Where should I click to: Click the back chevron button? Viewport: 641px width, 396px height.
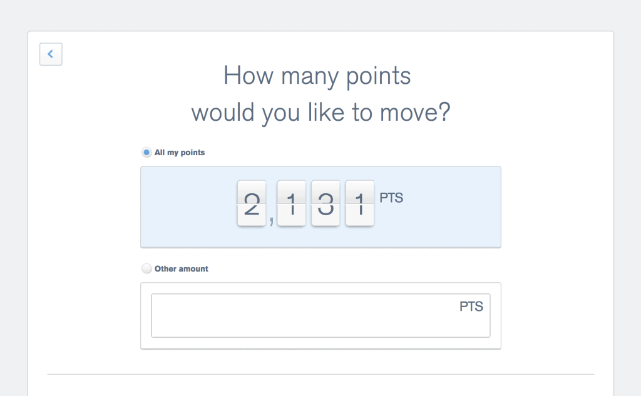(x=51, y=54)
